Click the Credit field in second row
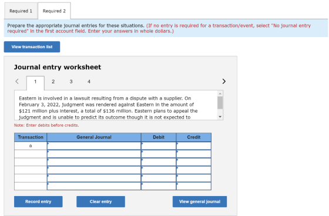329x216 pixels. coord(194,154)
